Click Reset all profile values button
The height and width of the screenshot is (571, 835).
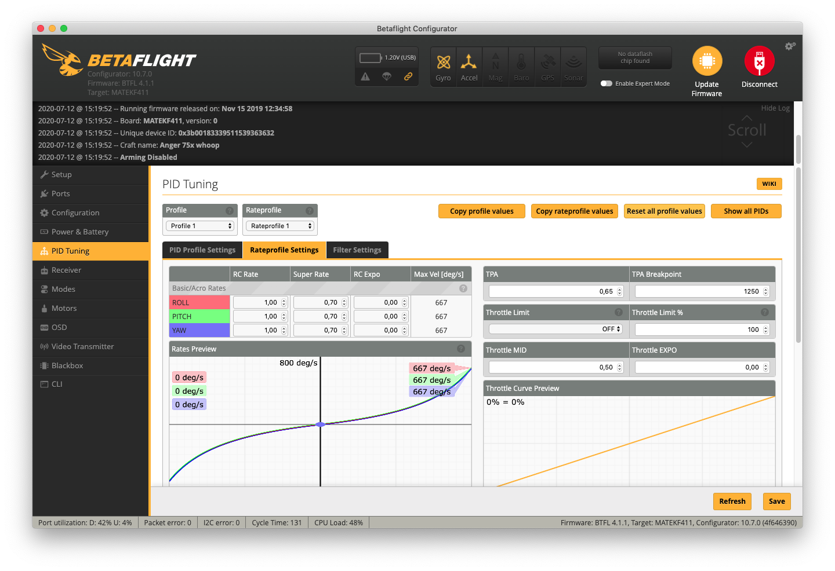[x=665, y=211]
